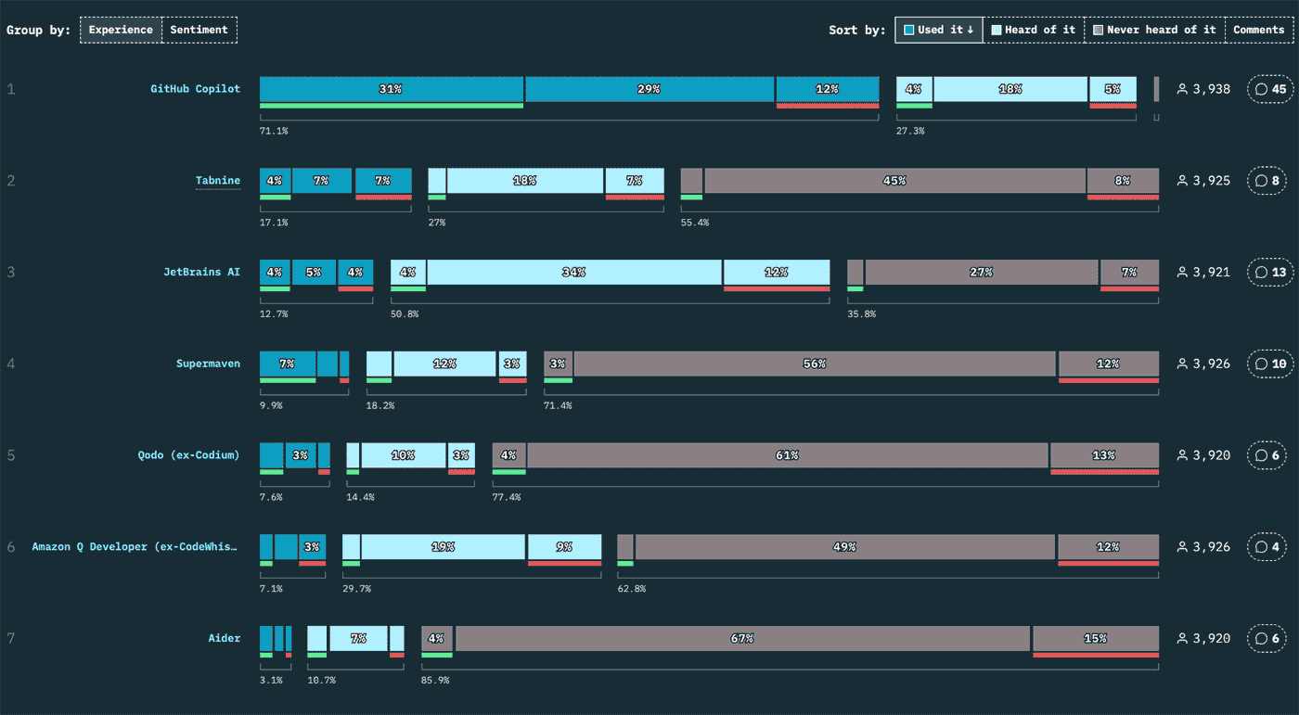This screenshot has height=715, width=1299.
Task: Click the 27% segment in JetBrains AI's bar
Action: click(x=982, y=273)
